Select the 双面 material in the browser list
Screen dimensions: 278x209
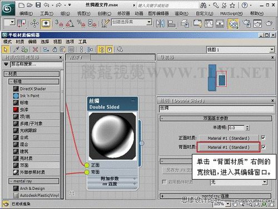[x=36, y=165]
